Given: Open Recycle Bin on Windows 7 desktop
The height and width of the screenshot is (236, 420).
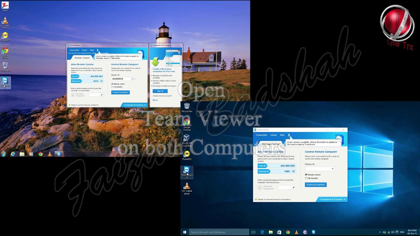Looking at the screenshot, I should click(x=5, y=67).
